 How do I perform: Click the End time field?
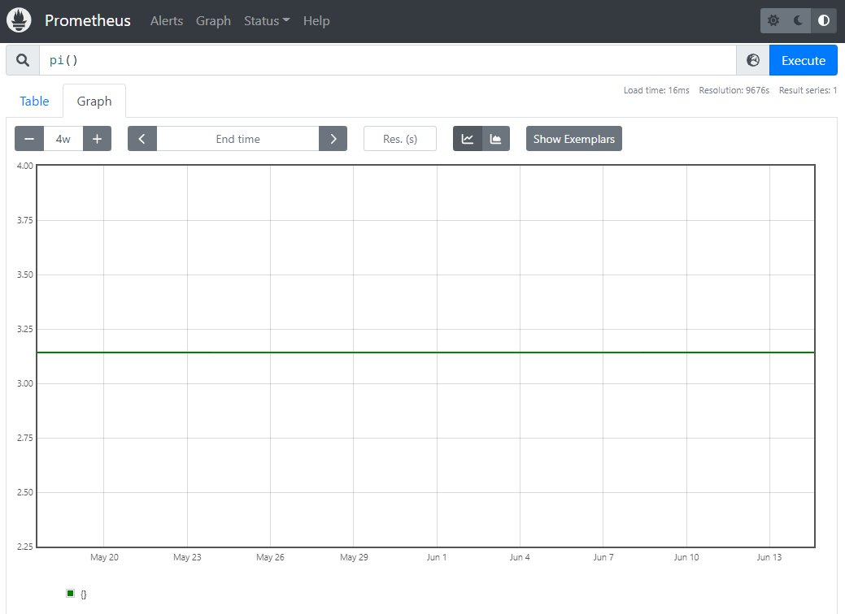pos(237,139)
